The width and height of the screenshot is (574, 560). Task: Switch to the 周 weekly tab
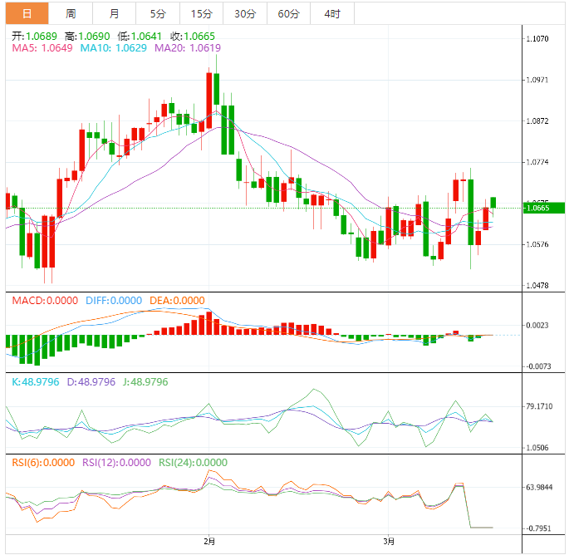(71, 13)
